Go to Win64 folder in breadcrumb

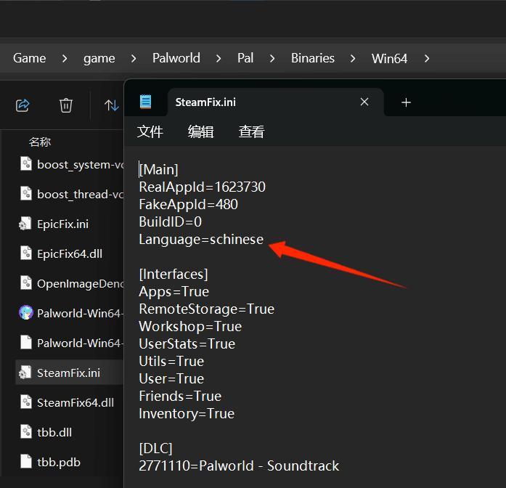pos(389,59)
